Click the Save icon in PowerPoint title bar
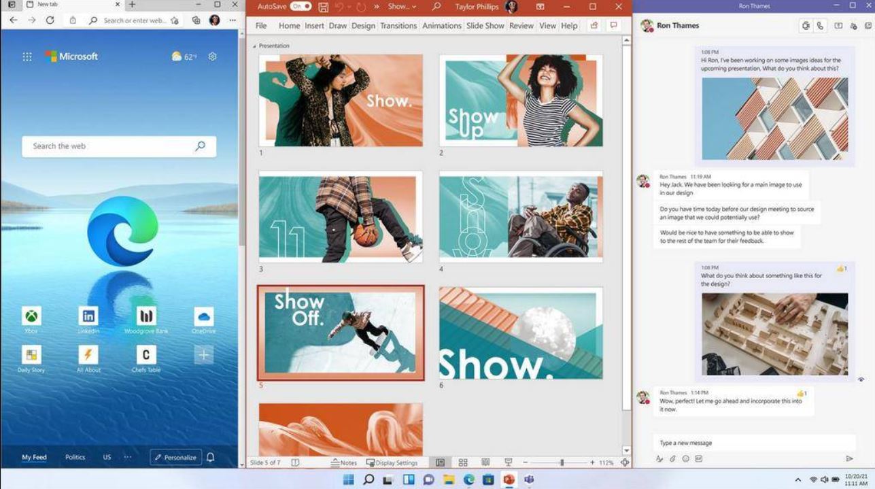Image resolution: width=875 pixels, height=489 pixels. tap(324, 7)
